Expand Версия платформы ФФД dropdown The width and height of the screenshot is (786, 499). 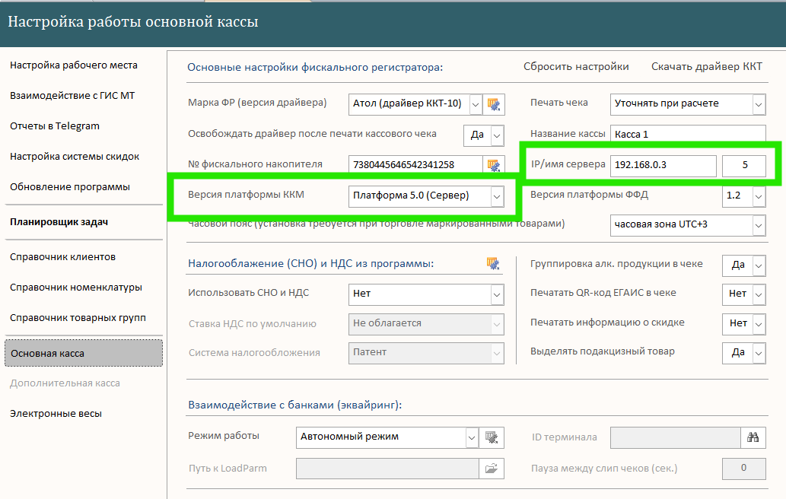pos(759,196)
